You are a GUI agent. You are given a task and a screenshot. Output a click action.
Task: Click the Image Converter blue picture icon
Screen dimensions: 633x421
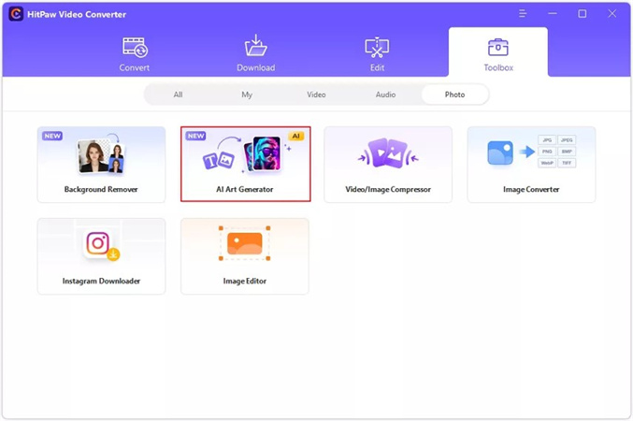tap(500, 152)
